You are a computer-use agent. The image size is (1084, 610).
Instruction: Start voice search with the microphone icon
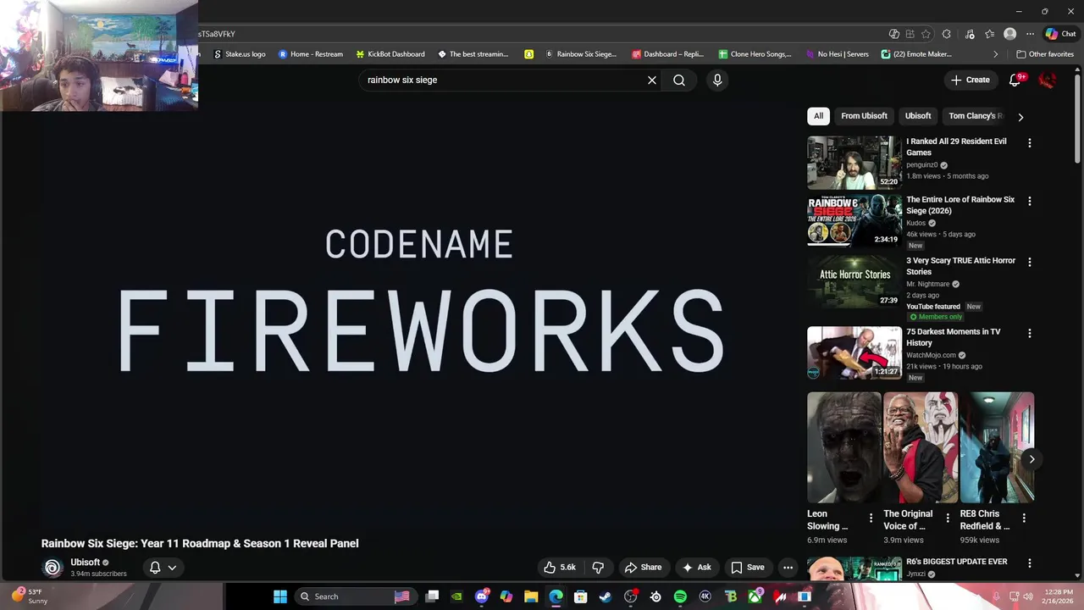click(x=717, y=80)
